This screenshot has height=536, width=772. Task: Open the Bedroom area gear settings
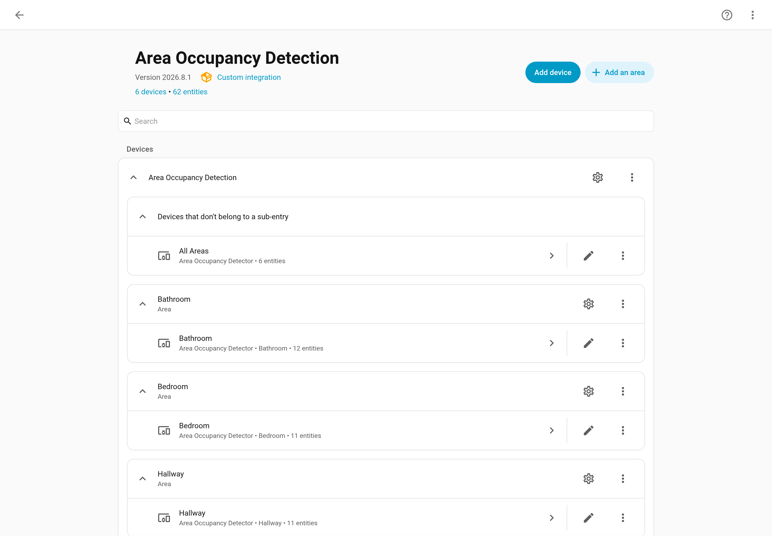(x=589, y=391)
